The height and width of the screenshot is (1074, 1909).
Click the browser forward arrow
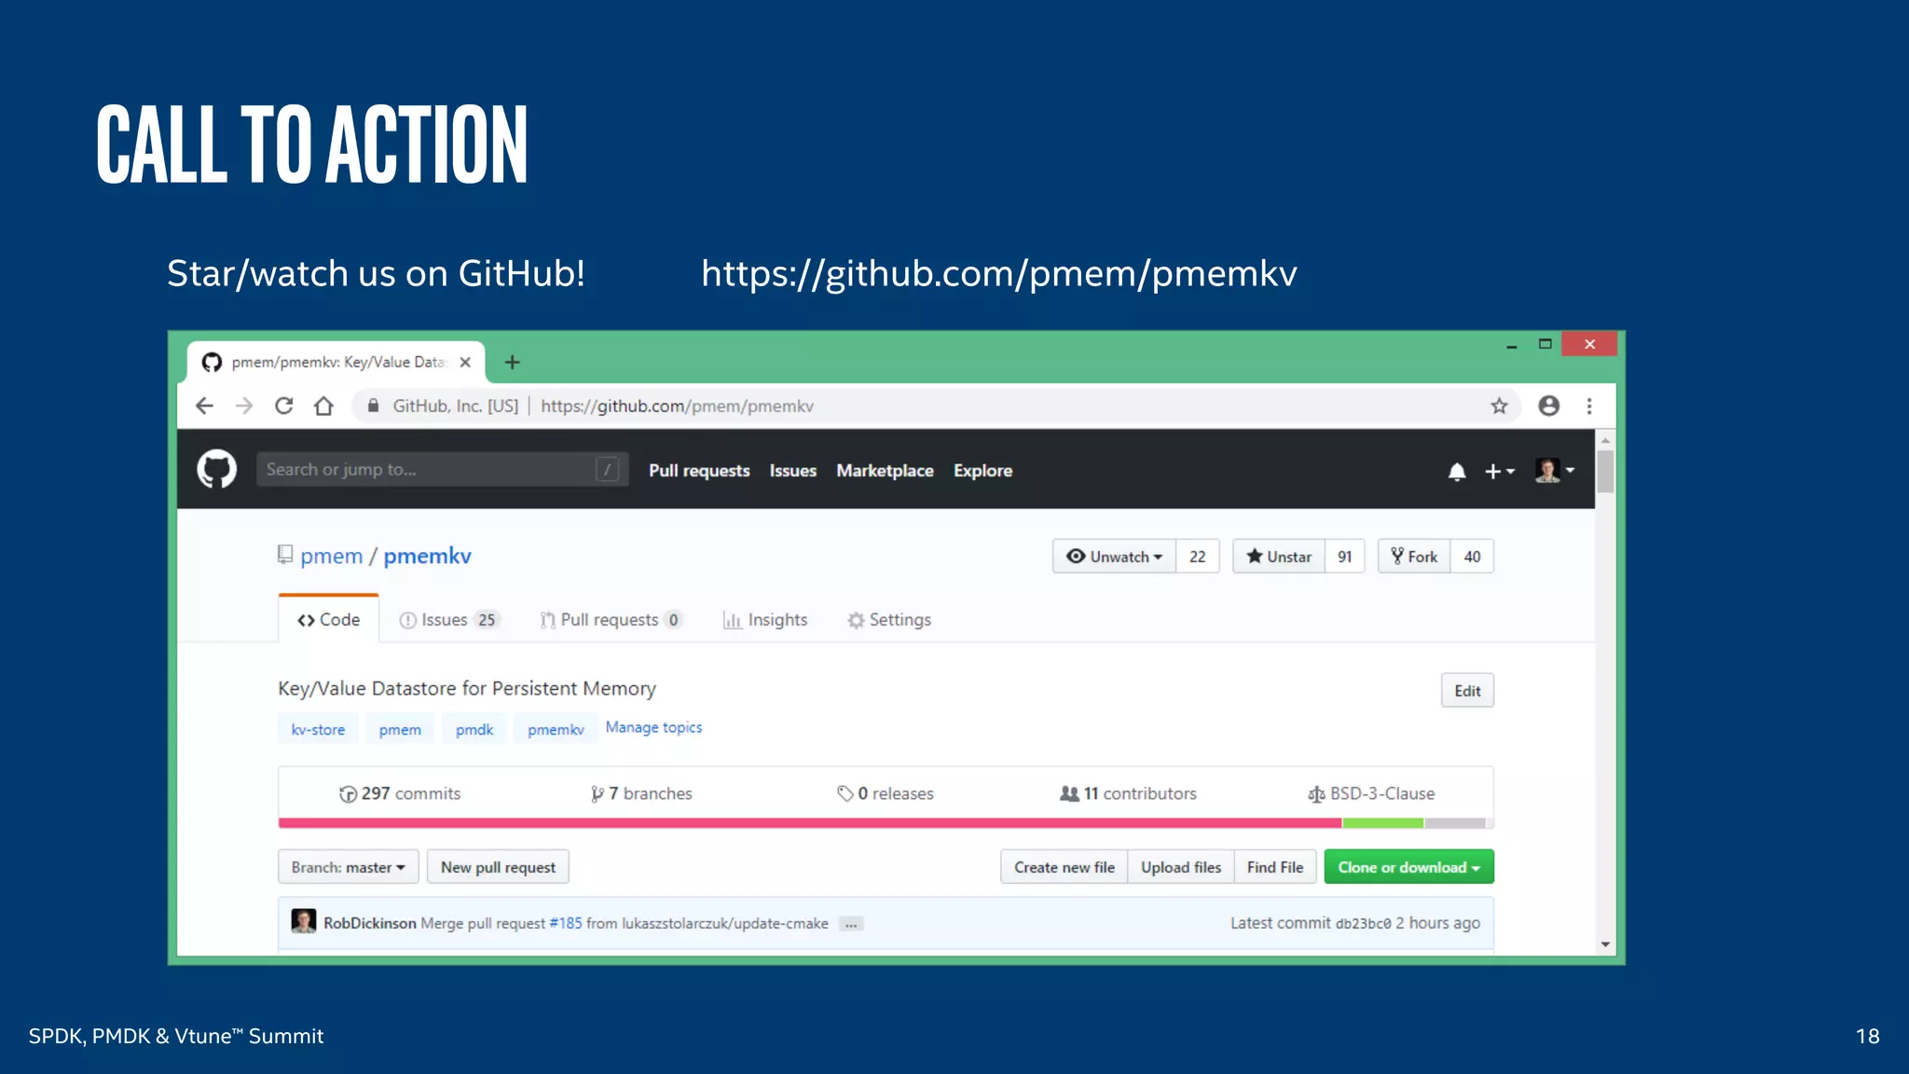point(244,406)
